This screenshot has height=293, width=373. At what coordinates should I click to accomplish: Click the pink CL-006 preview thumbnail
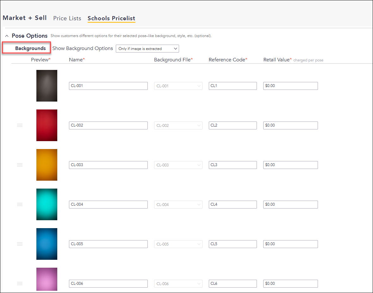[x=47, y=279]
